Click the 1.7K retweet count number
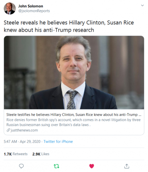The width and height of the screenshot is (148, 172). pyautogui.click(x=8, y=154)
